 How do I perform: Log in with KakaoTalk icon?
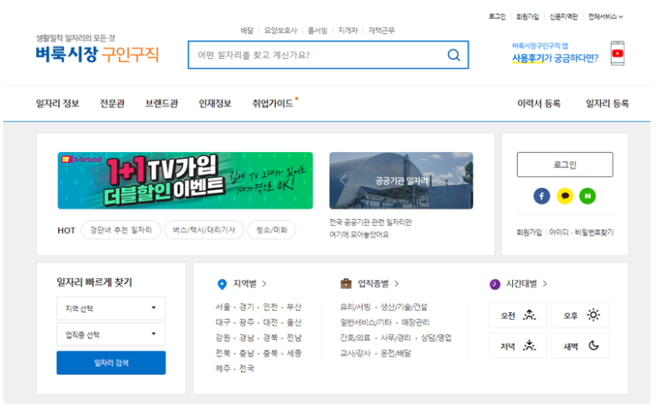pyautogui.click(x=564, y=196)
